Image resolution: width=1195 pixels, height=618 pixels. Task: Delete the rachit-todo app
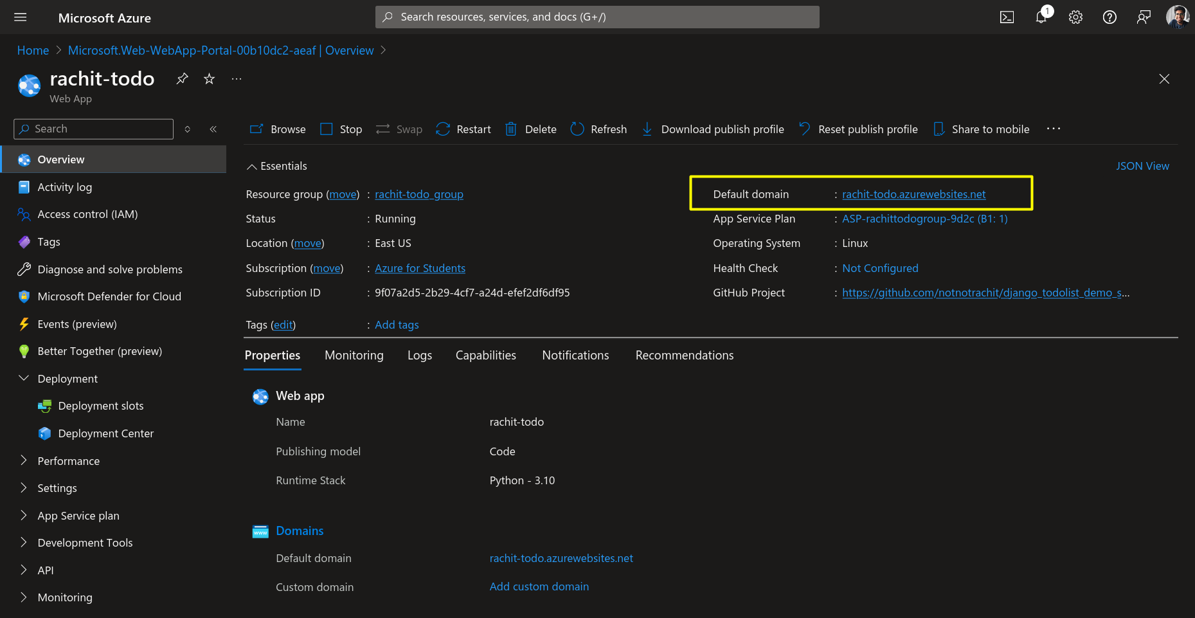click(x=530, y=129)
